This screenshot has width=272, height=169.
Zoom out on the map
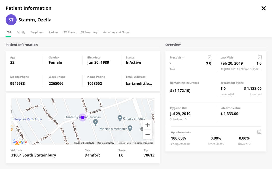tap(148, 134)
